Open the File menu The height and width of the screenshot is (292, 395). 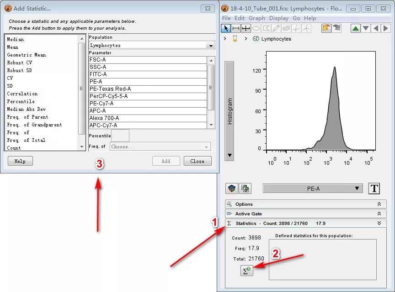(226, 18)
